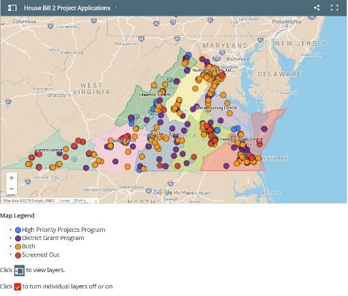Select the Hampton Roads District label
Viewport: 348px width, 296px height.
pyautogui.click(x=241, y=139)
